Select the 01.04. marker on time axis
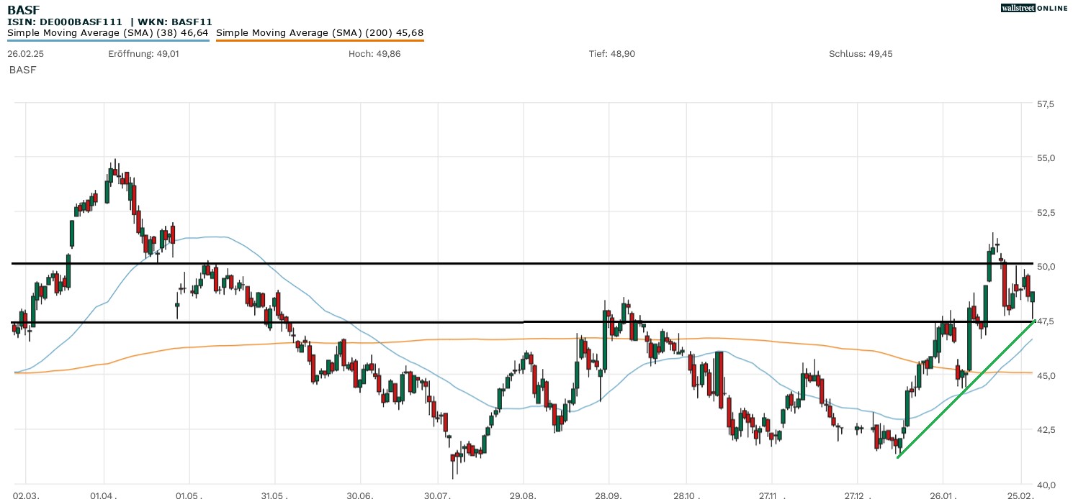Image resolution: width=1073 pixels, height=499 pixels. (x=104, y=495)
